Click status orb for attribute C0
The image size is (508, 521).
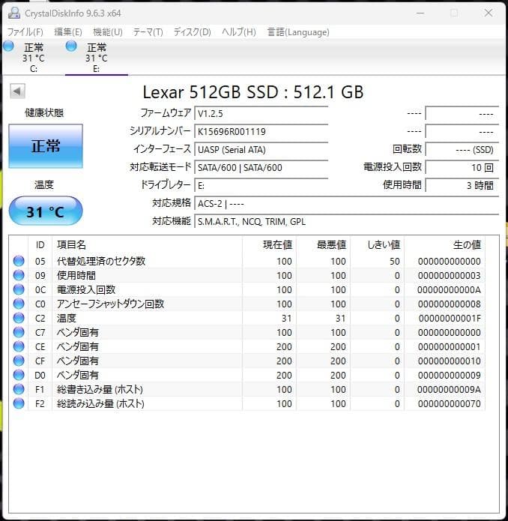click(x=19, y=304)
